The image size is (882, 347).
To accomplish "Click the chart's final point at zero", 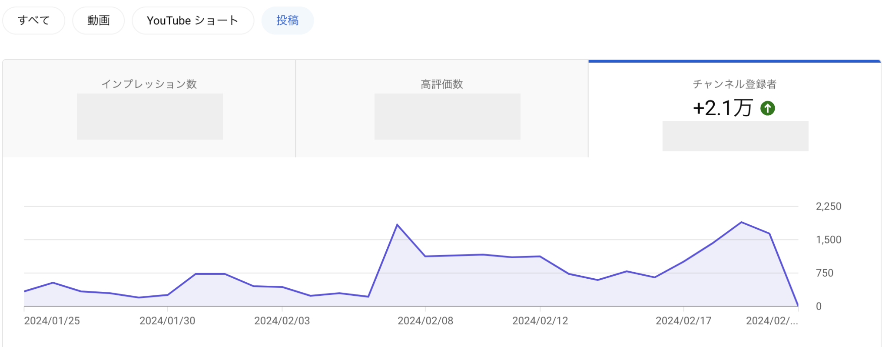I will point(798,305).
